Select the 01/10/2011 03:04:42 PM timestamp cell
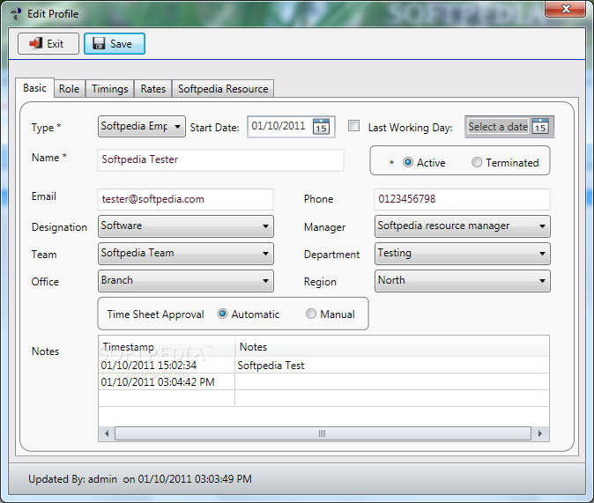The width and height of the screenshot is (594, 503). tap(167, 381)
